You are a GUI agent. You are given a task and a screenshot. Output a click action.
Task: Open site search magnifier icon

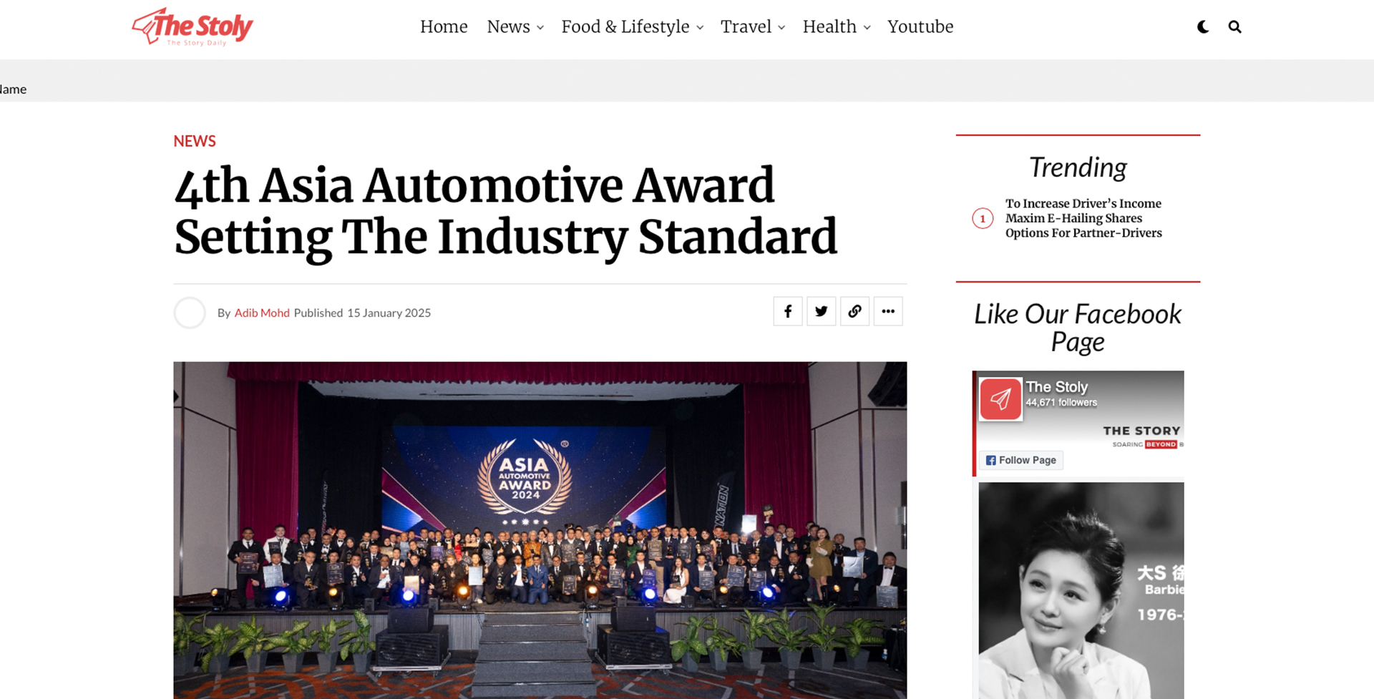[1234, 27]
